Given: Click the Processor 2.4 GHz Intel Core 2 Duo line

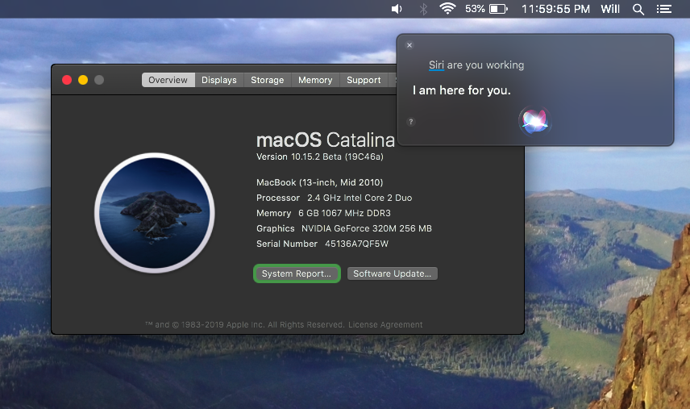Looking at the screenshot, I should [x=334, y=198].
